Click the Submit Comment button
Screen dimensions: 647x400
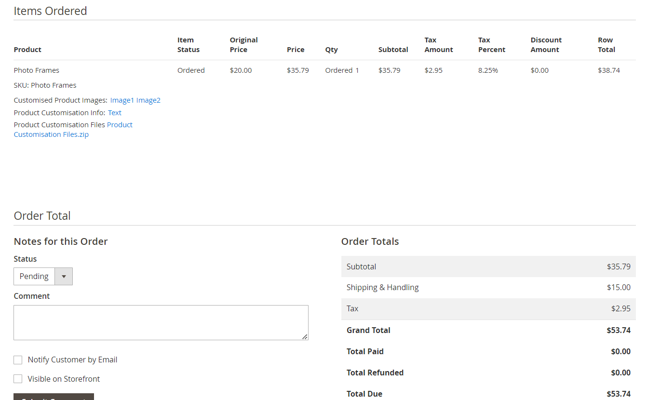tap(53, 398)
